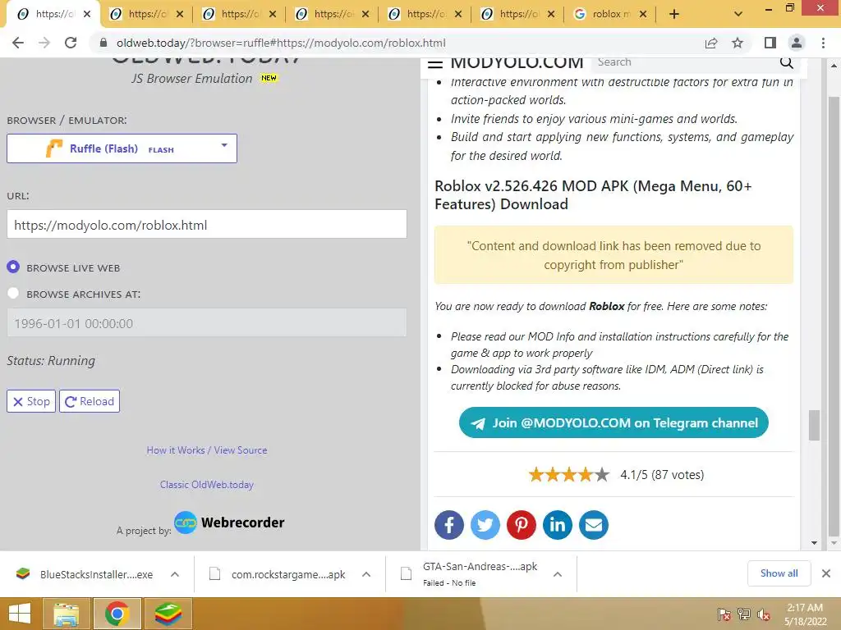Select Browse Live Web radio button
The width and height of the screenshot is (841, 630).
13,267
